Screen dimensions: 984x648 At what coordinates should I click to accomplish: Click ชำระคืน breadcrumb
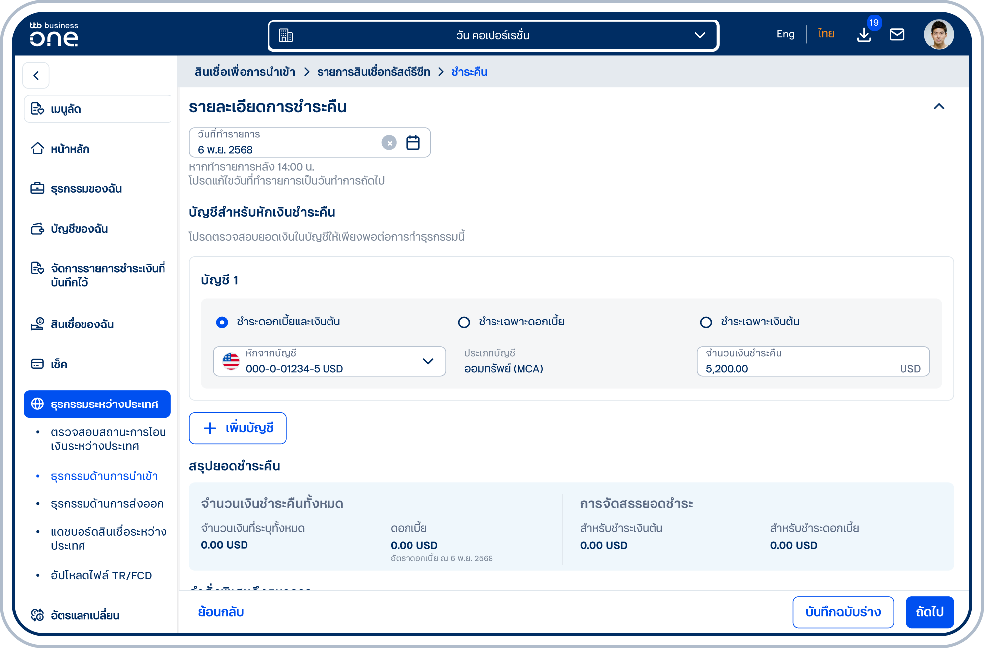pyautogui.click(x=469, y=72)
